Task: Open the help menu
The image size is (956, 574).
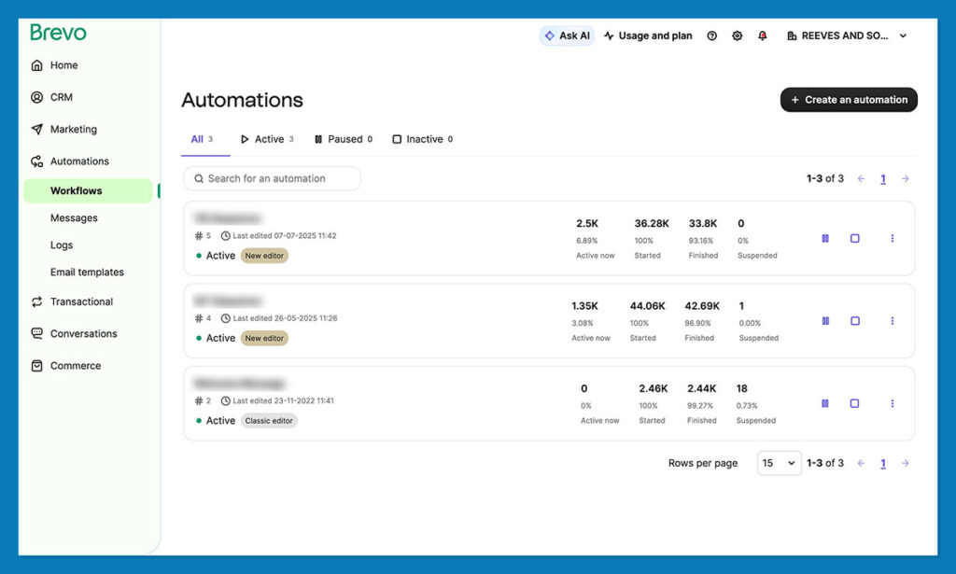Action: tap(712, 35)
